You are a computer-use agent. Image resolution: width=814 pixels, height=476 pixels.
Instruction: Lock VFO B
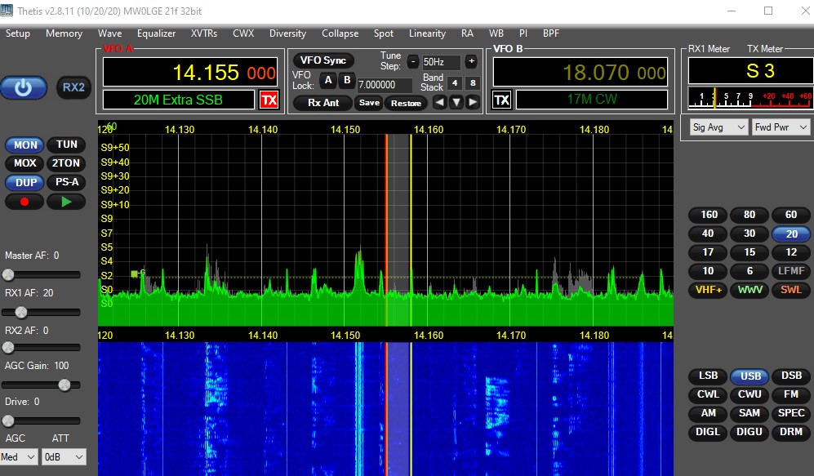(347, 81)
